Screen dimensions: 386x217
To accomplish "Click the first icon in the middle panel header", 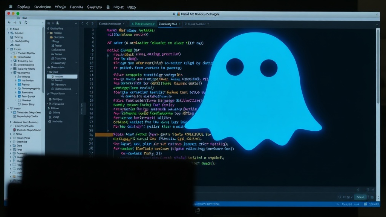I will [49, 23].
